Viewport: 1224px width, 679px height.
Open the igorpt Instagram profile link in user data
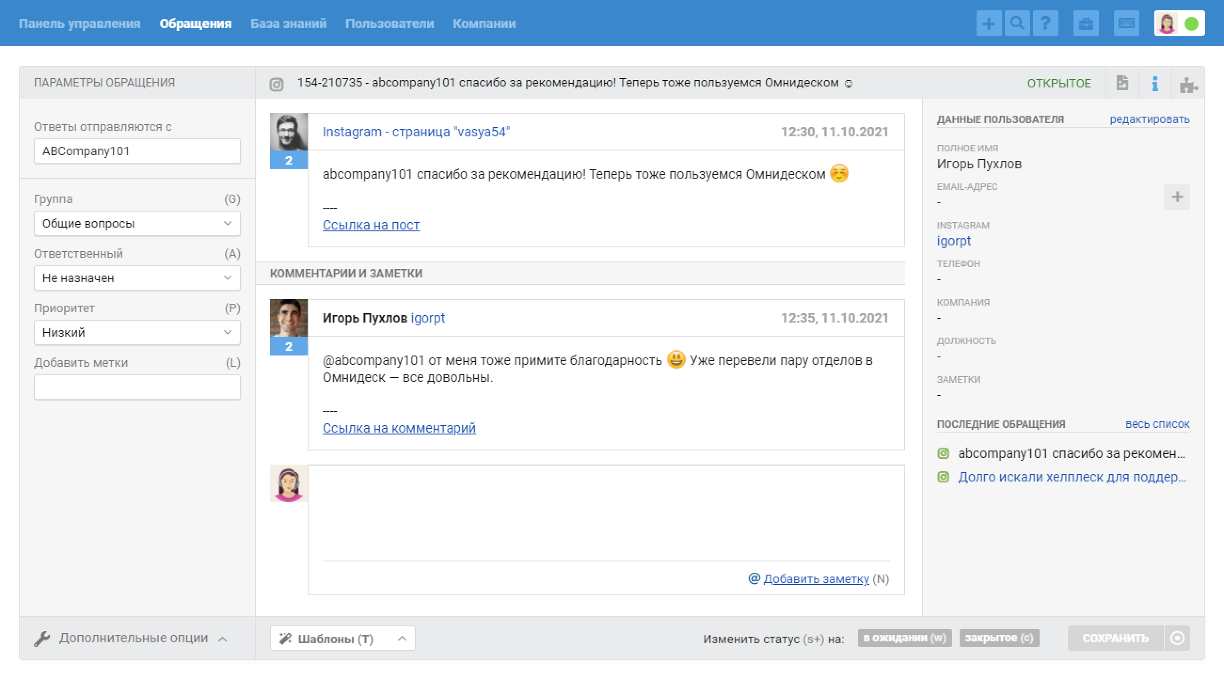tap(953, 241)
